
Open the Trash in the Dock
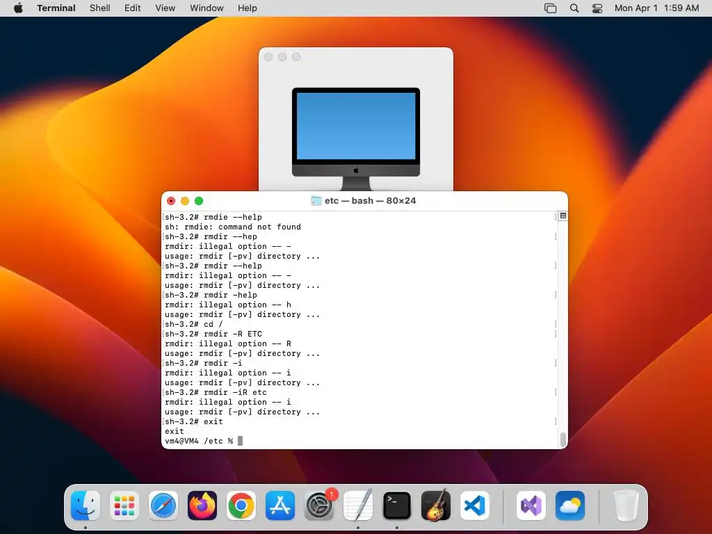coord(626,505)
